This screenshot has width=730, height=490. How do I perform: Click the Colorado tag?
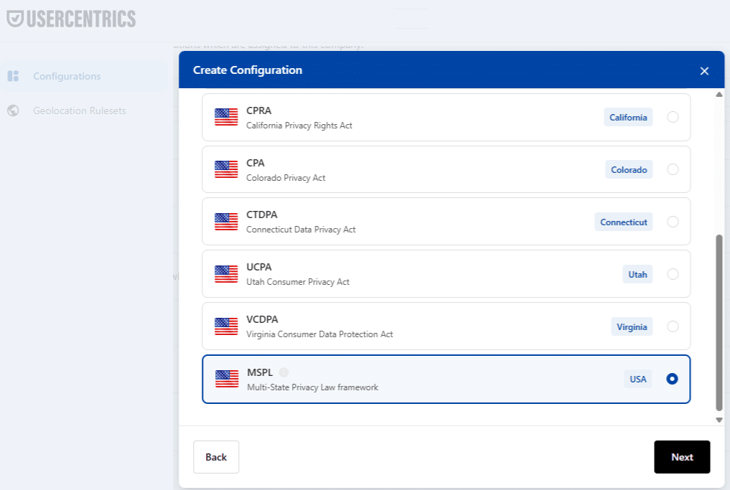click(629, 170)
